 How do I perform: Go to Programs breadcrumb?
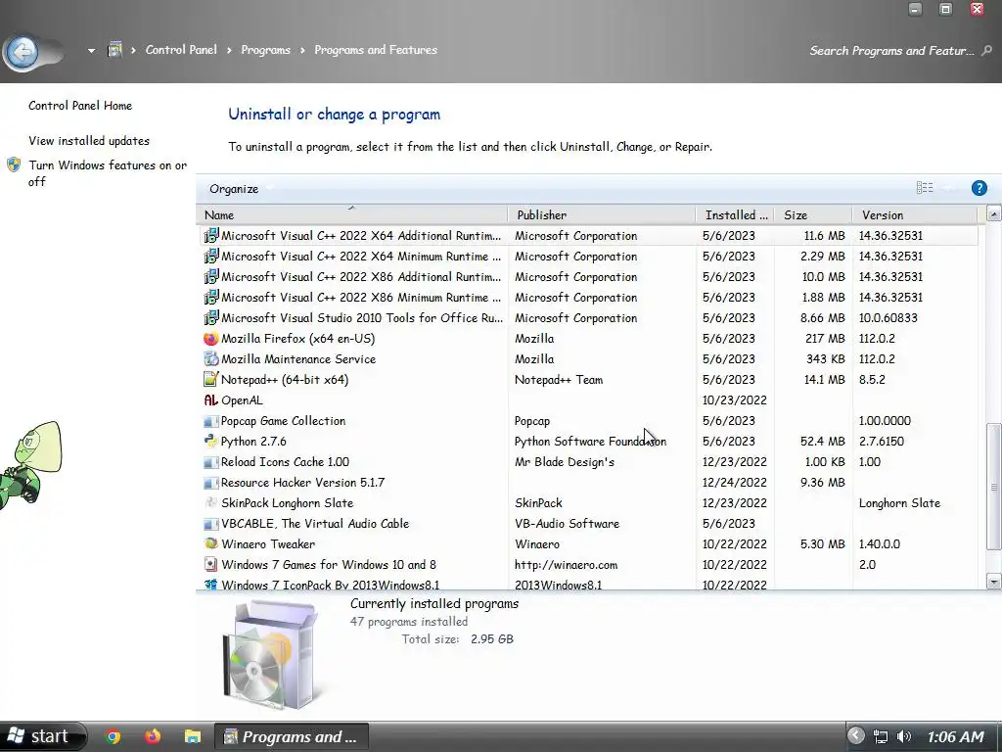pos(265,50)
